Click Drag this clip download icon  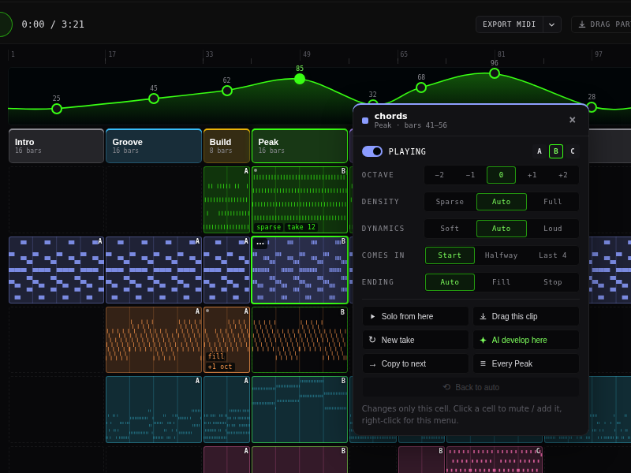(483, 317)
